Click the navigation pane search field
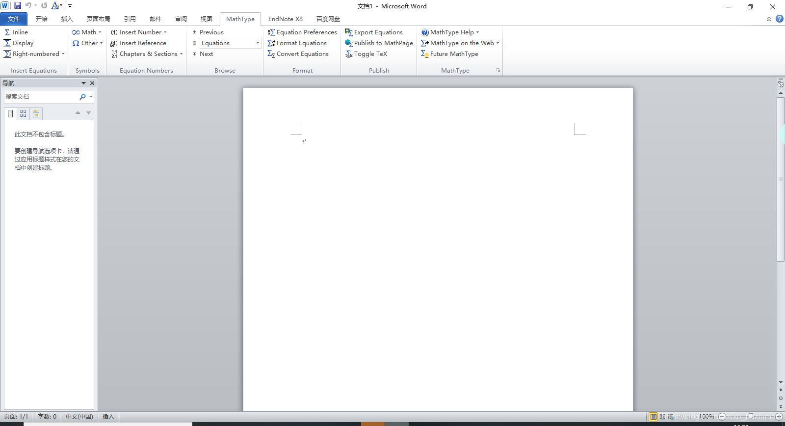Image resolution: width=785 pixels, height=426 pixels. click(41, 97)
